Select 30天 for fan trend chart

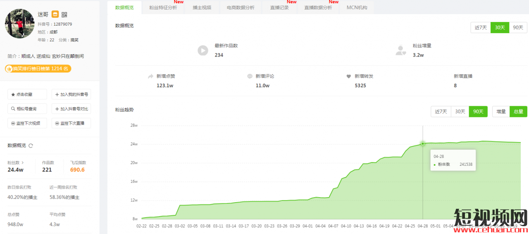coord(460,112)
